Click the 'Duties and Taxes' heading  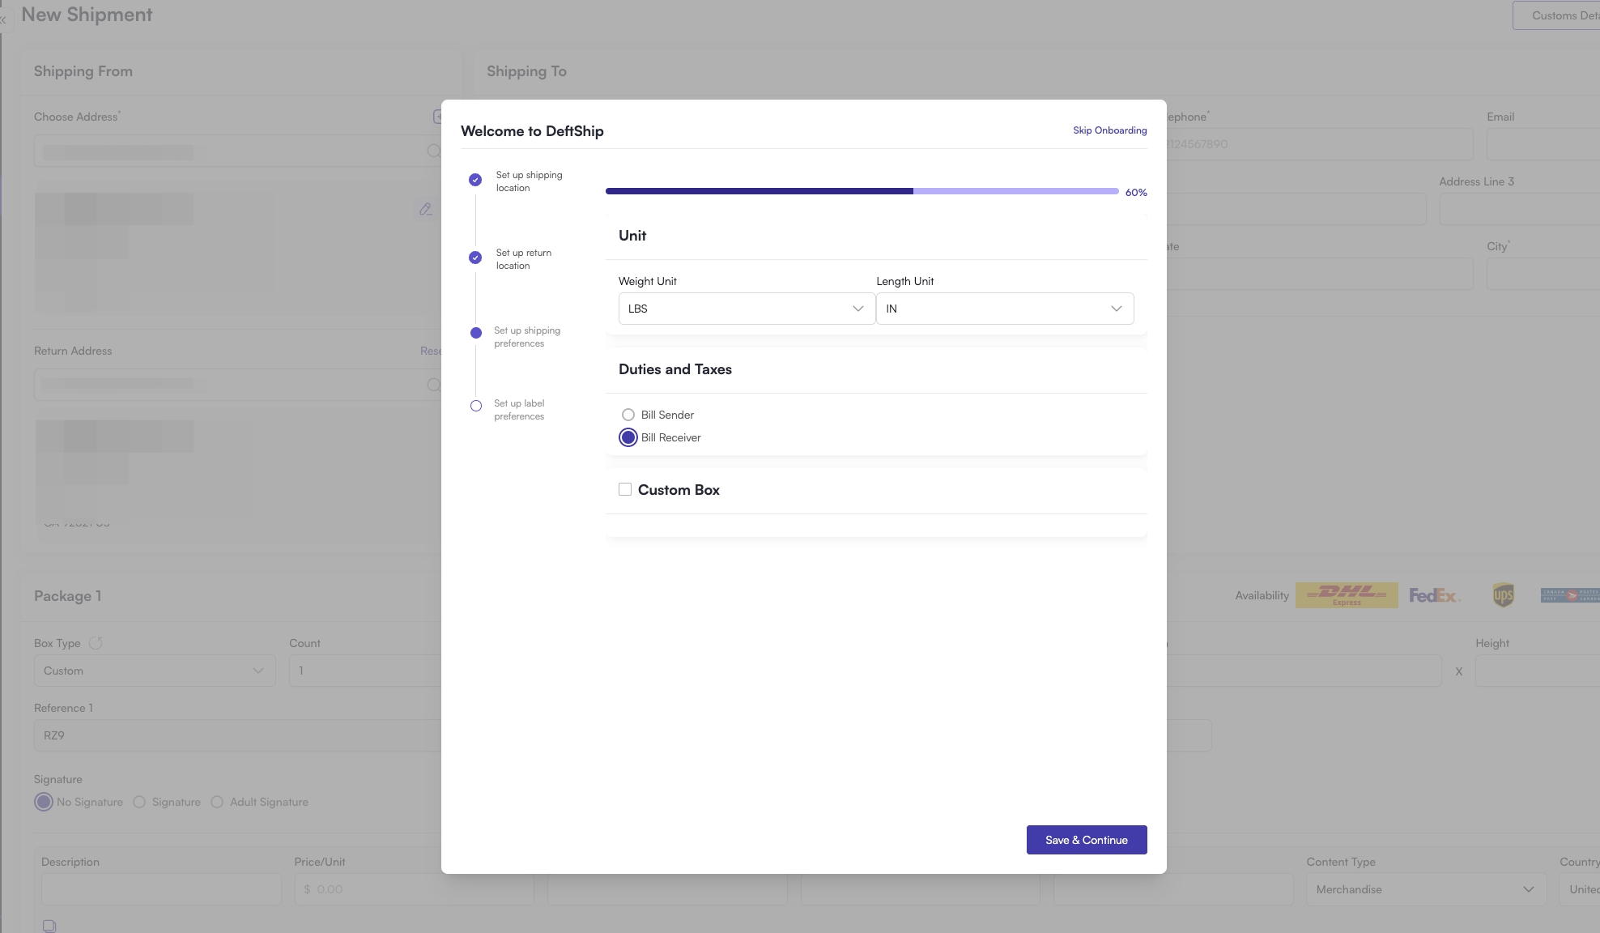[x=675, y=369]
